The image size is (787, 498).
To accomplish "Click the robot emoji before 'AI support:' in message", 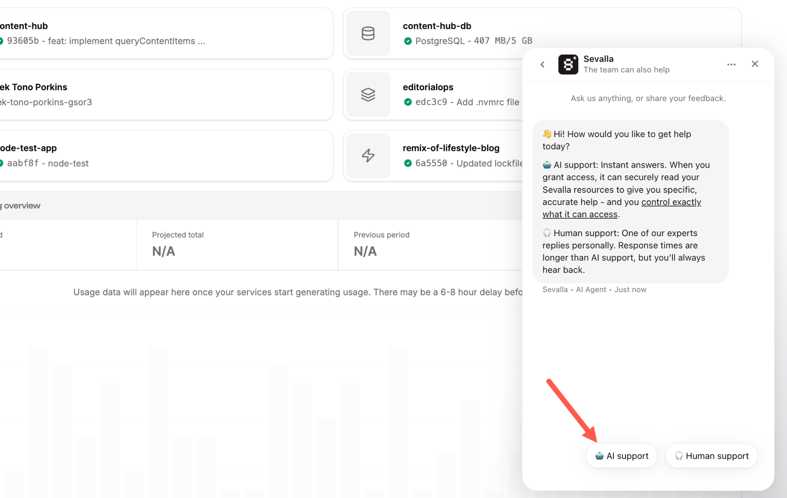I will tap(547, 165).
